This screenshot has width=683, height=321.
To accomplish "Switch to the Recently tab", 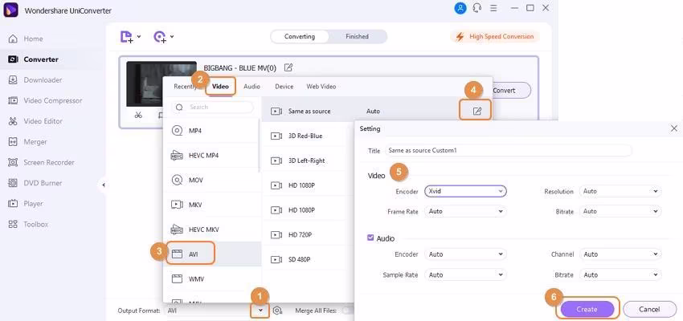I will click(x=185, y=87).
